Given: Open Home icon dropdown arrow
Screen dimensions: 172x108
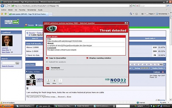Looking at the screenshot, I should tap(133, 14).
